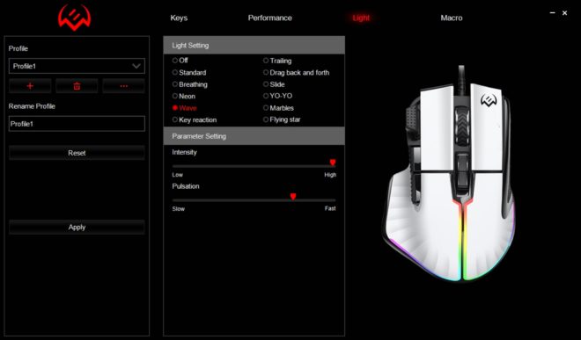The width and height of the screenshot is (581, 340).
Task: Click the Apply button
Action: point(77,228)
